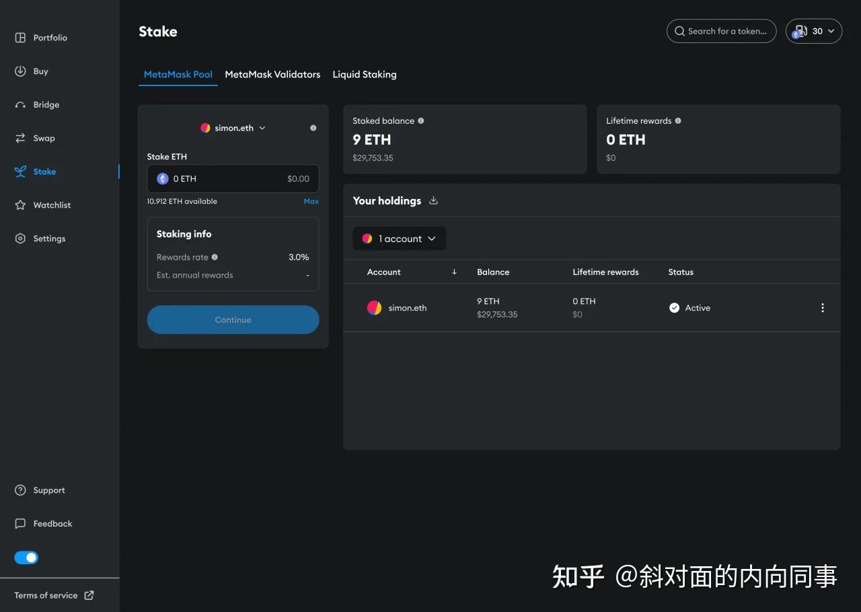Sort by Account column arrow
This screenshot has height=612, width=861.
pyautogui.click(x=455, y=272)
